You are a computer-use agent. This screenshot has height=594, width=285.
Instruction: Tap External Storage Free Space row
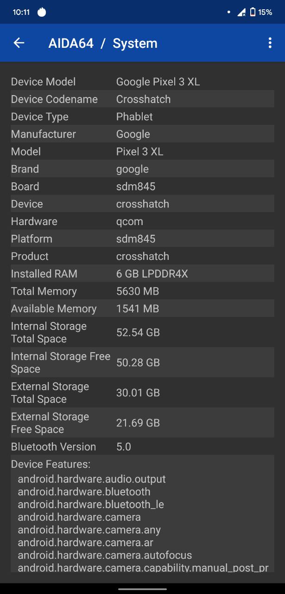[x=142, y=423]
